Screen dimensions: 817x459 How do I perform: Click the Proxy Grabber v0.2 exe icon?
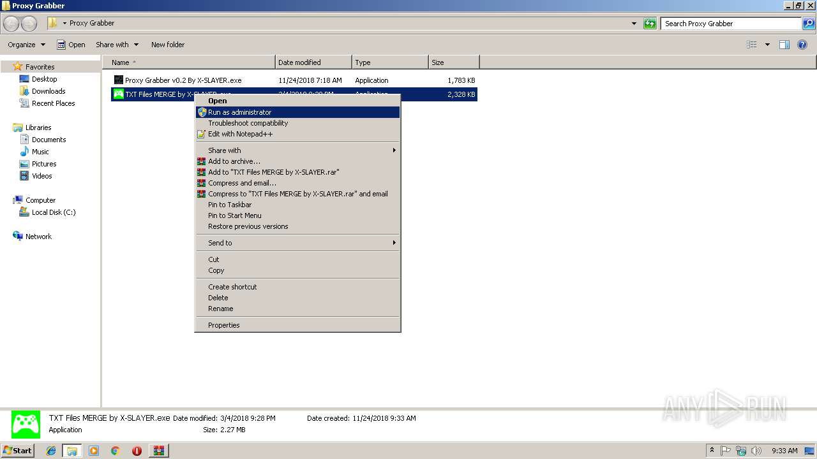118,80
